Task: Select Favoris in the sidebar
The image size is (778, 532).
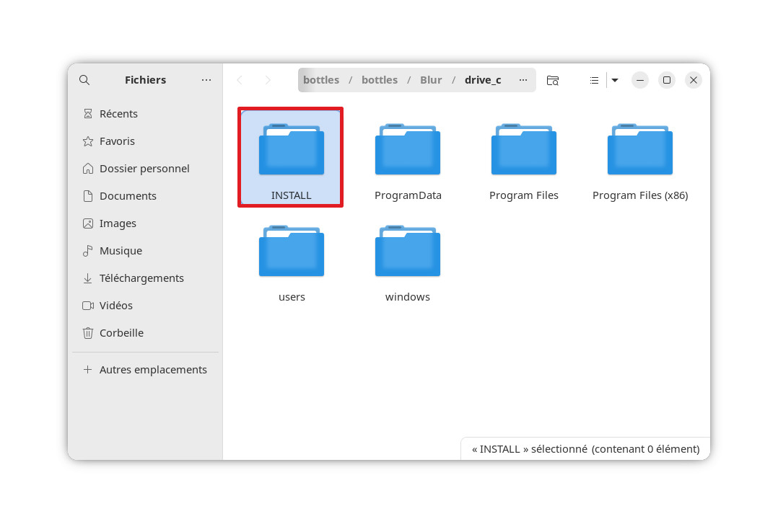Action: click(117, 141)
